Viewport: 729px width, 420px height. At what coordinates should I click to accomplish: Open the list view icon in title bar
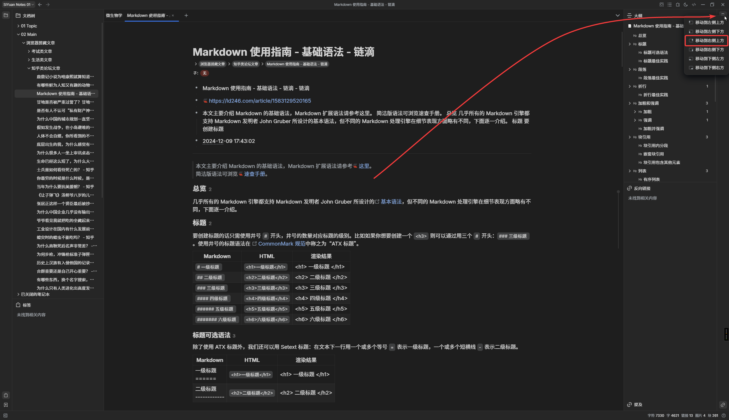(669, 5)
